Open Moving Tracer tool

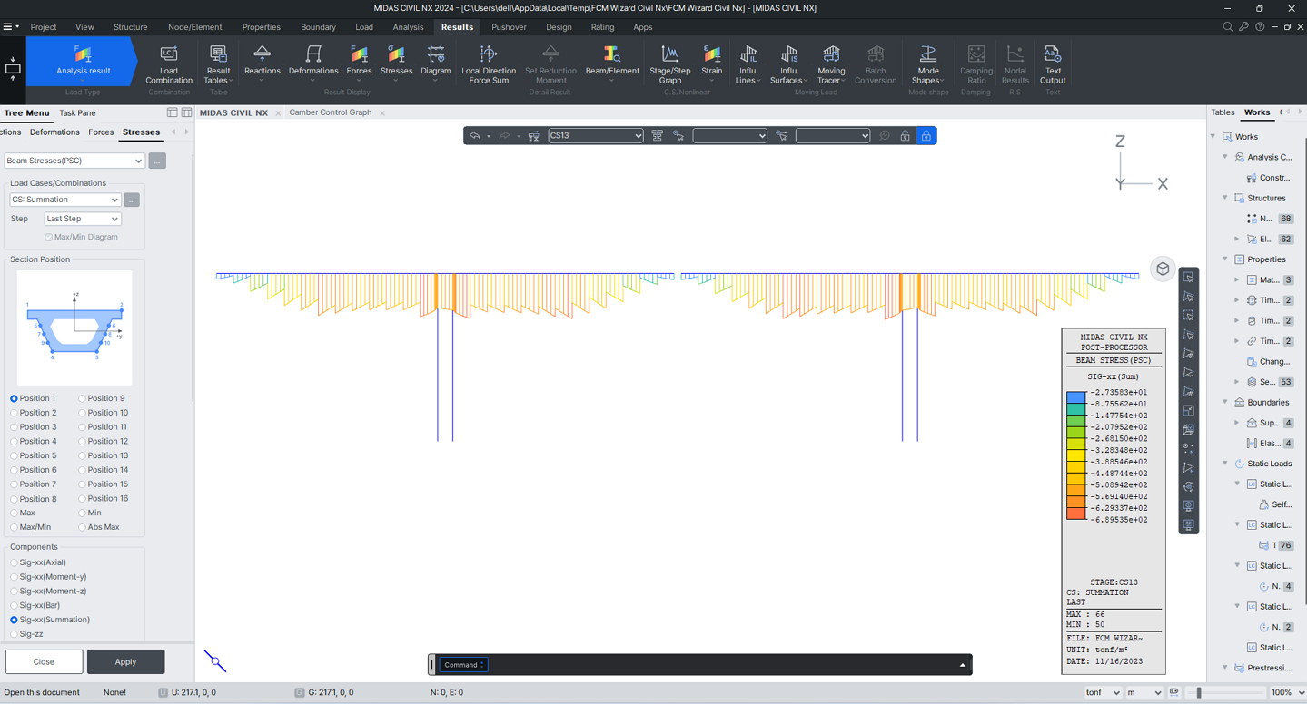pos(831,64)
